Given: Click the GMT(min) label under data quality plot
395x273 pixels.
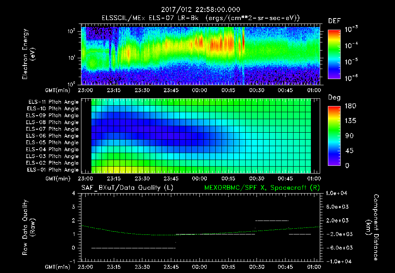Looking at the screenshot, I should [58, 267].
